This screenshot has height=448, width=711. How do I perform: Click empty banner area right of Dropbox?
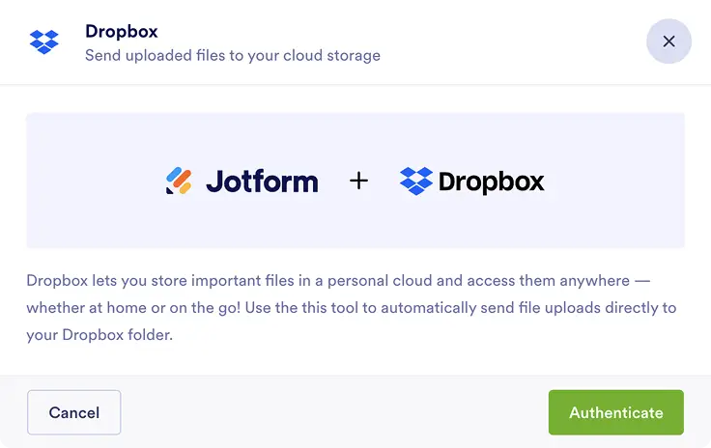[x=618, y=181]
